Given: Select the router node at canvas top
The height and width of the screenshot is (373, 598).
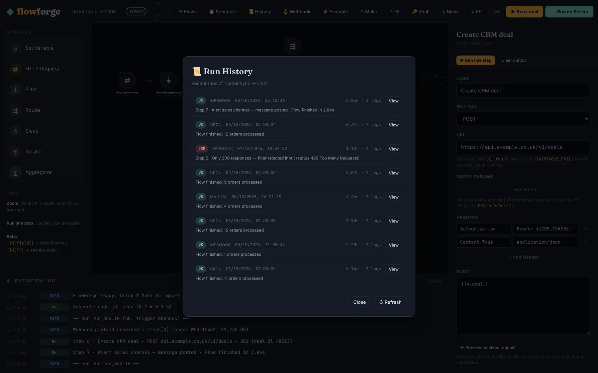Looking at the screenshot, I should (x=293, y=46).
